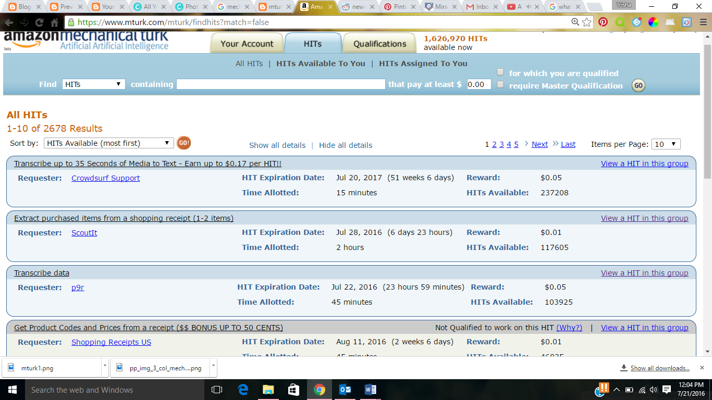Click the round GO search button

tap(639, 85)
